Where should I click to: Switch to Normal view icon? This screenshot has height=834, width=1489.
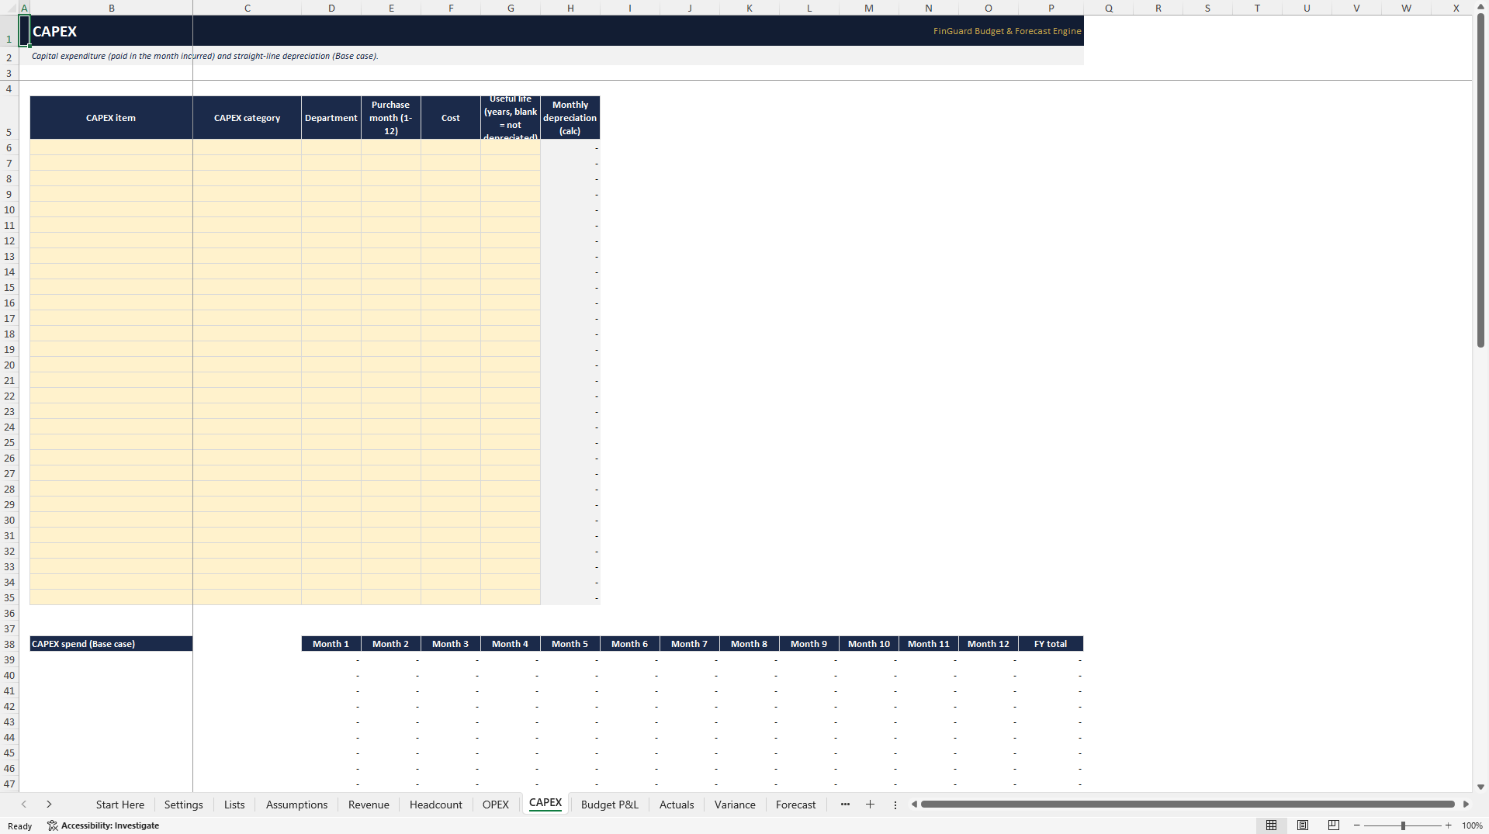pyautogui.click(x=1271, y=825)
